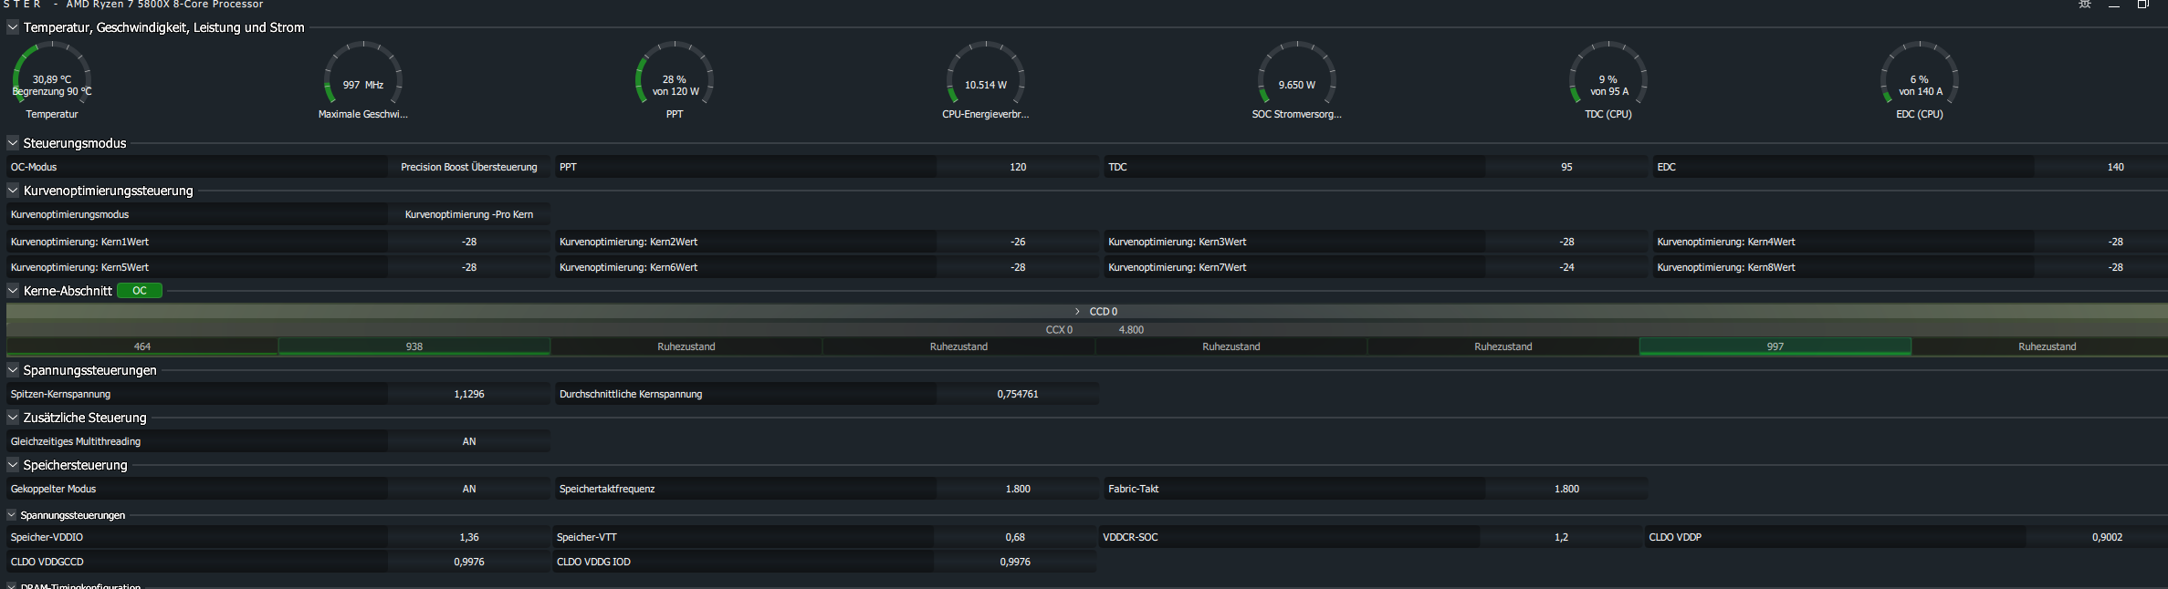The width and height of the screenshot is (2168, 589).
Task: Click the CCX 0 label
Action: tap(1059, 330)
